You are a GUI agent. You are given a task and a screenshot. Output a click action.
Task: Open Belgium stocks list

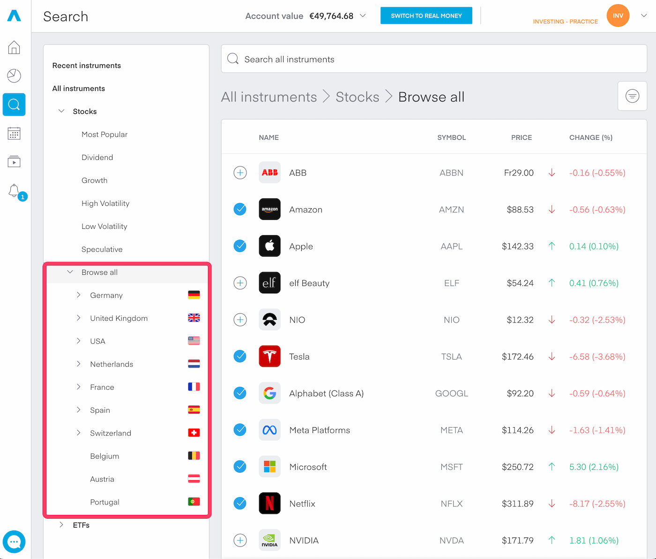104,456
